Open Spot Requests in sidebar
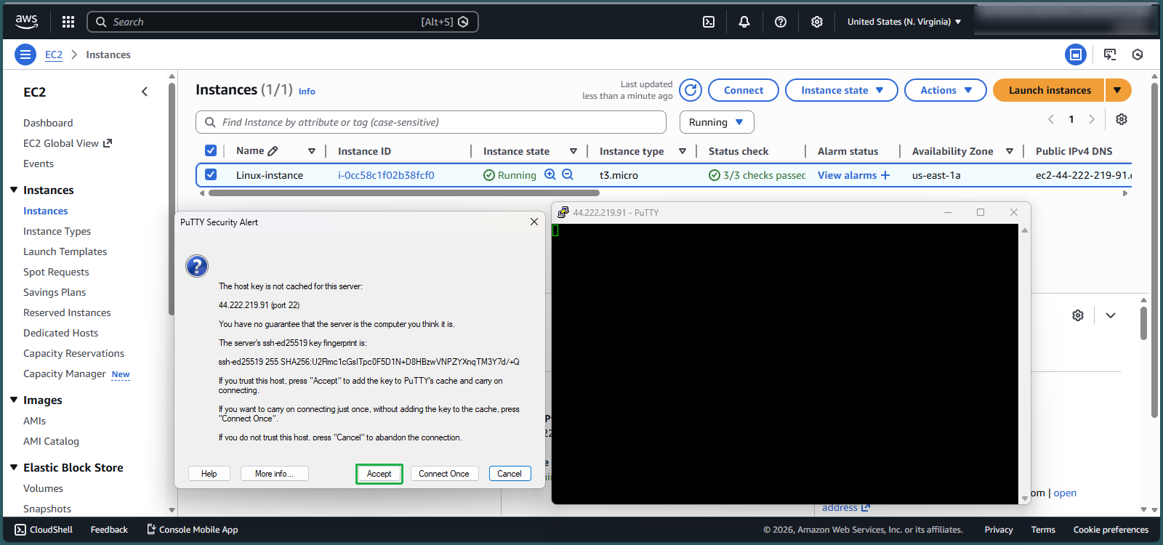The image size is (1163, 545). 56,272
